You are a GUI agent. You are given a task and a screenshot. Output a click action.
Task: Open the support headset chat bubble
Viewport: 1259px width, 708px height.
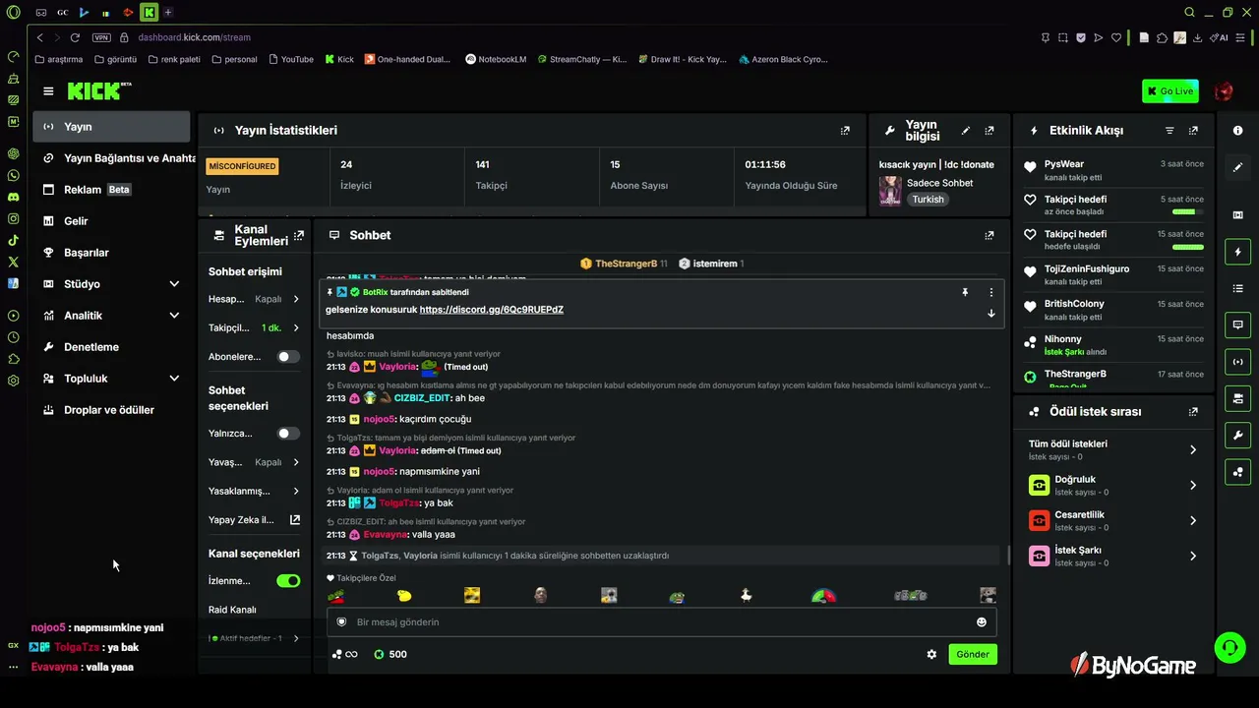[x=1230, y=647]
